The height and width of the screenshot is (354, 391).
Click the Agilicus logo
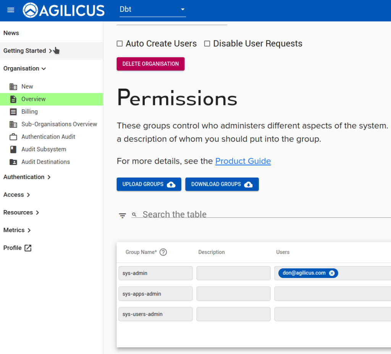63,10
